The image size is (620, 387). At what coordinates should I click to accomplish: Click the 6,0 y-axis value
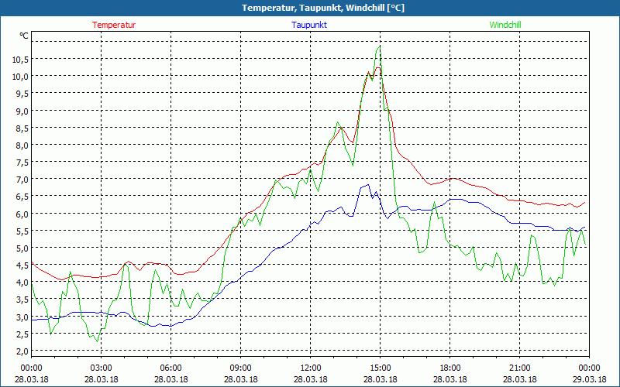[22, 214]
